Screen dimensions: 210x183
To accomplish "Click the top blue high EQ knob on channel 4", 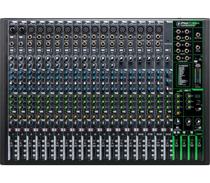I will coord(39,72).
